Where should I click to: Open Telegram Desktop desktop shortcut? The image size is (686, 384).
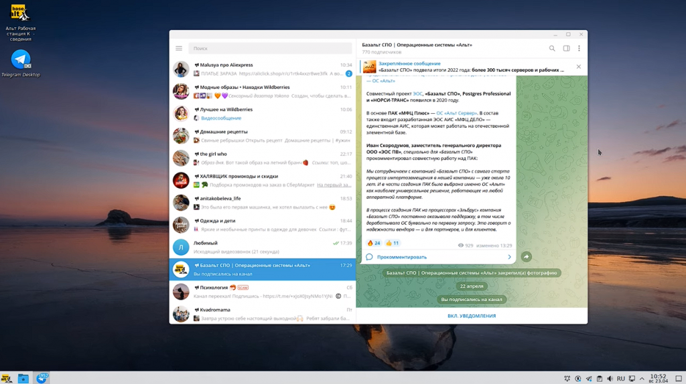click(21, 64)
